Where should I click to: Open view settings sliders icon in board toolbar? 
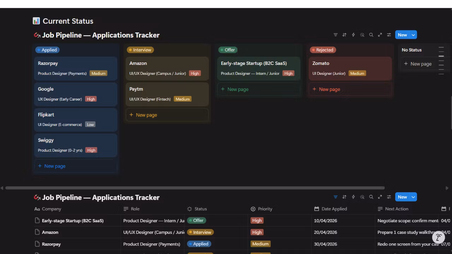[389, 35]
